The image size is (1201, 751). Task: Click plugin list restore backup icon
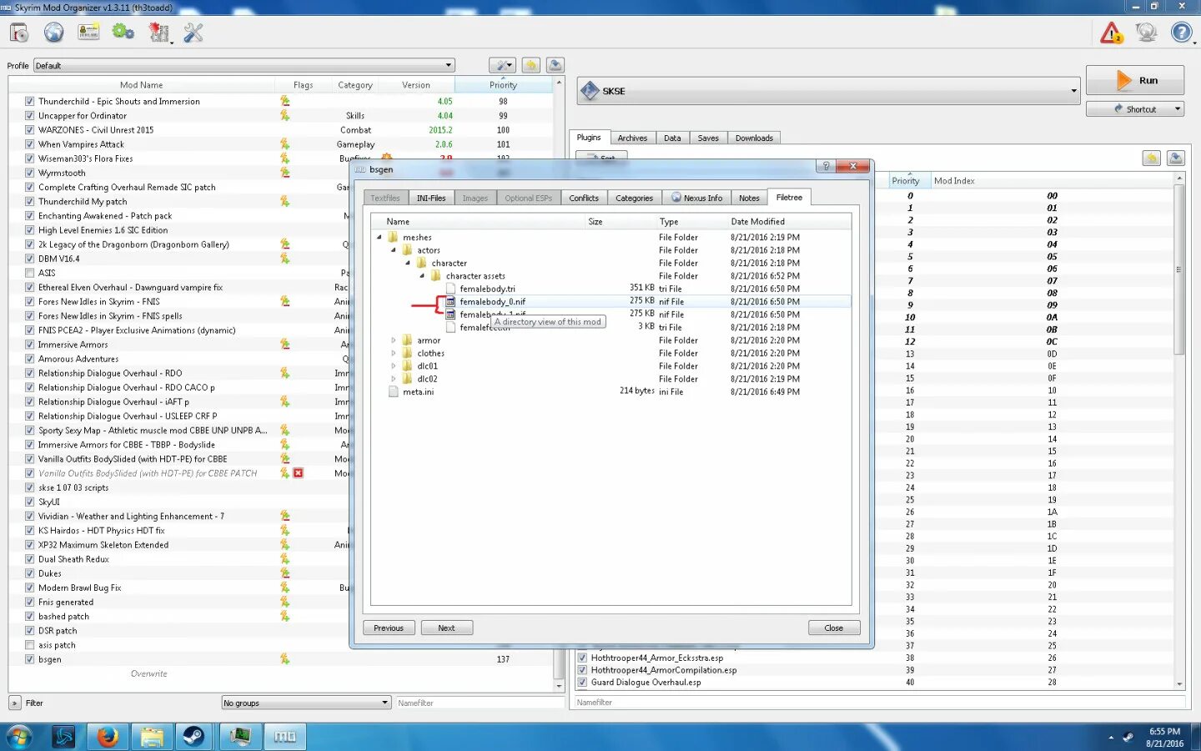coord(1152,159)
